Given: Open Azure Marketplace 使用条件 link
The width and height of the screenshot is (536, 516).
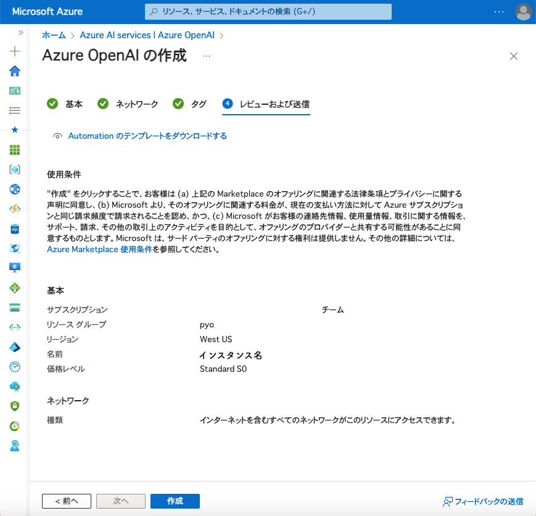Looking at the screenshot, I should pos(99,250).
